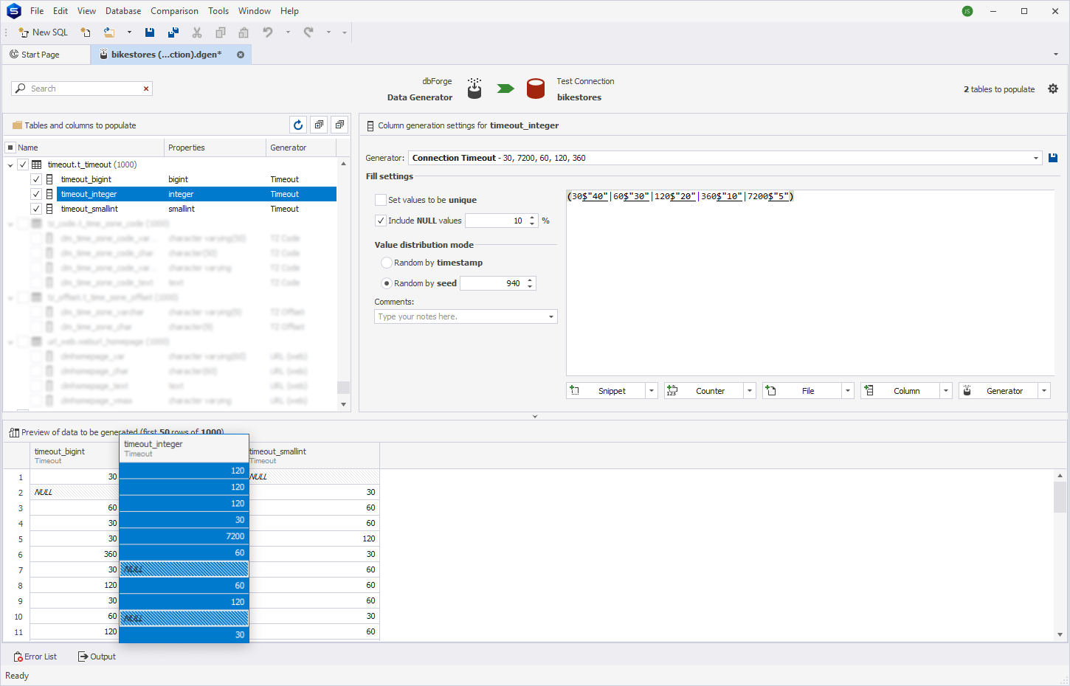
Task: Click the timeout_bigint preview column header
Action: point(75,456)
